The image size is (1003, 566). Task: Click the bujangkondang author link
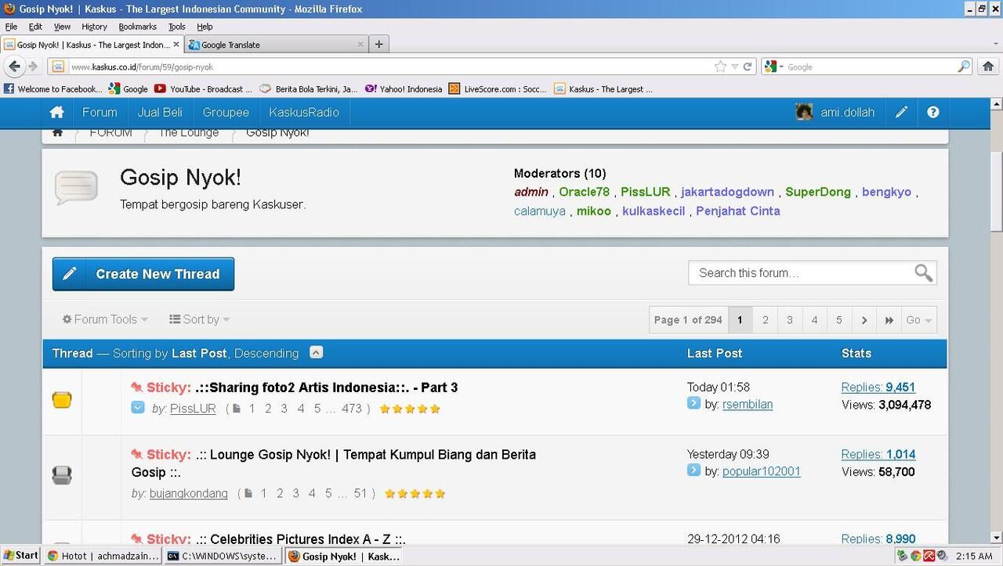coord(189,493)
